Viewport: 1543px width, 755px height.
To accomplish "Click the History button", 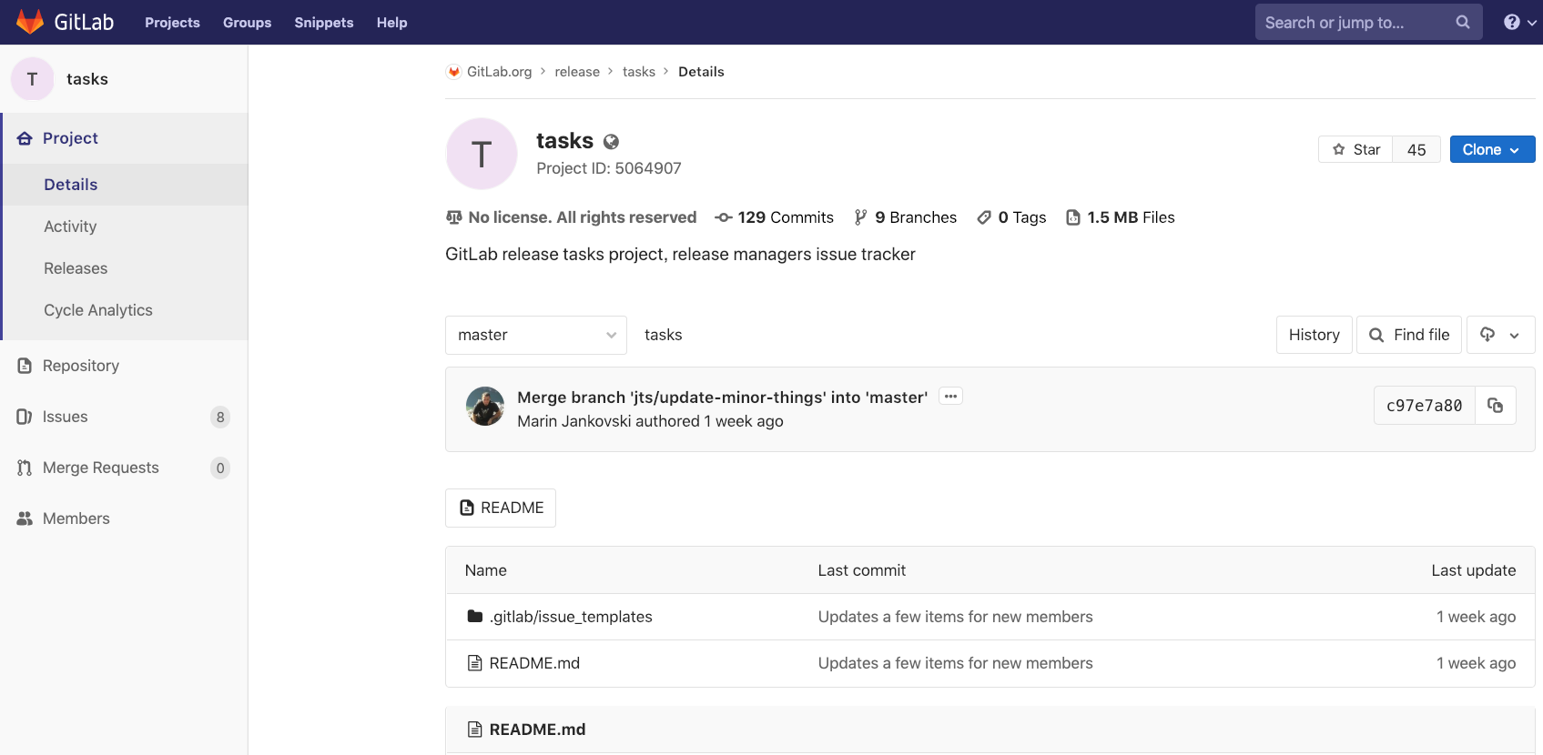I will (1314, 335).
